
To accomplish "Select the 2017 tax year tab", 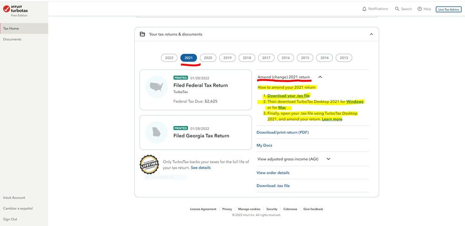I will (x=267, y=58).
